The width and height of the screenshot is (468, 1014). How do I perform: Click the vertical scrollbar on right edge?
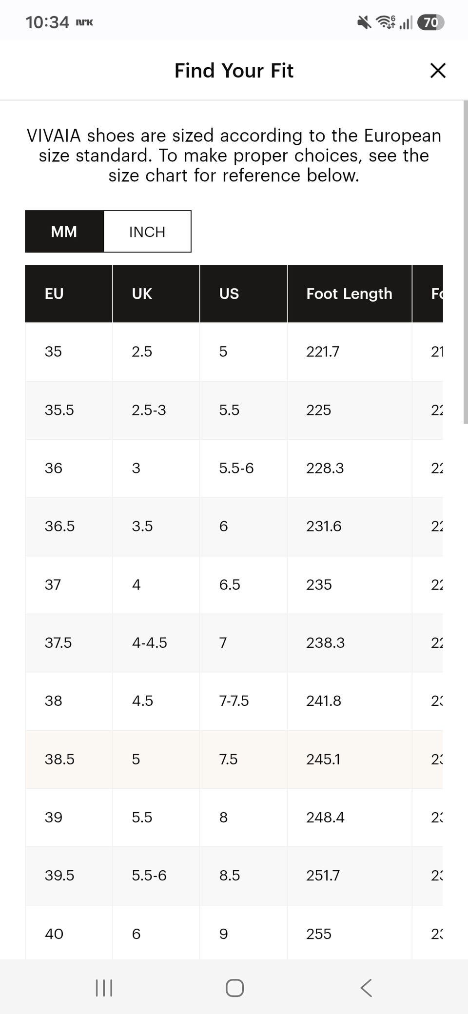coord(466,262)
